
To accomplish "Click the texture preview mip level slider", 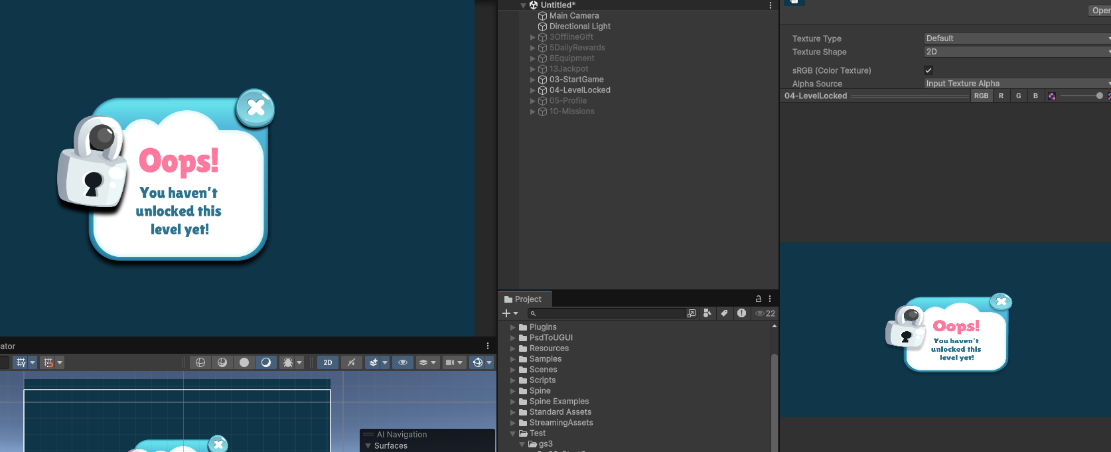I will (1080, 96).
